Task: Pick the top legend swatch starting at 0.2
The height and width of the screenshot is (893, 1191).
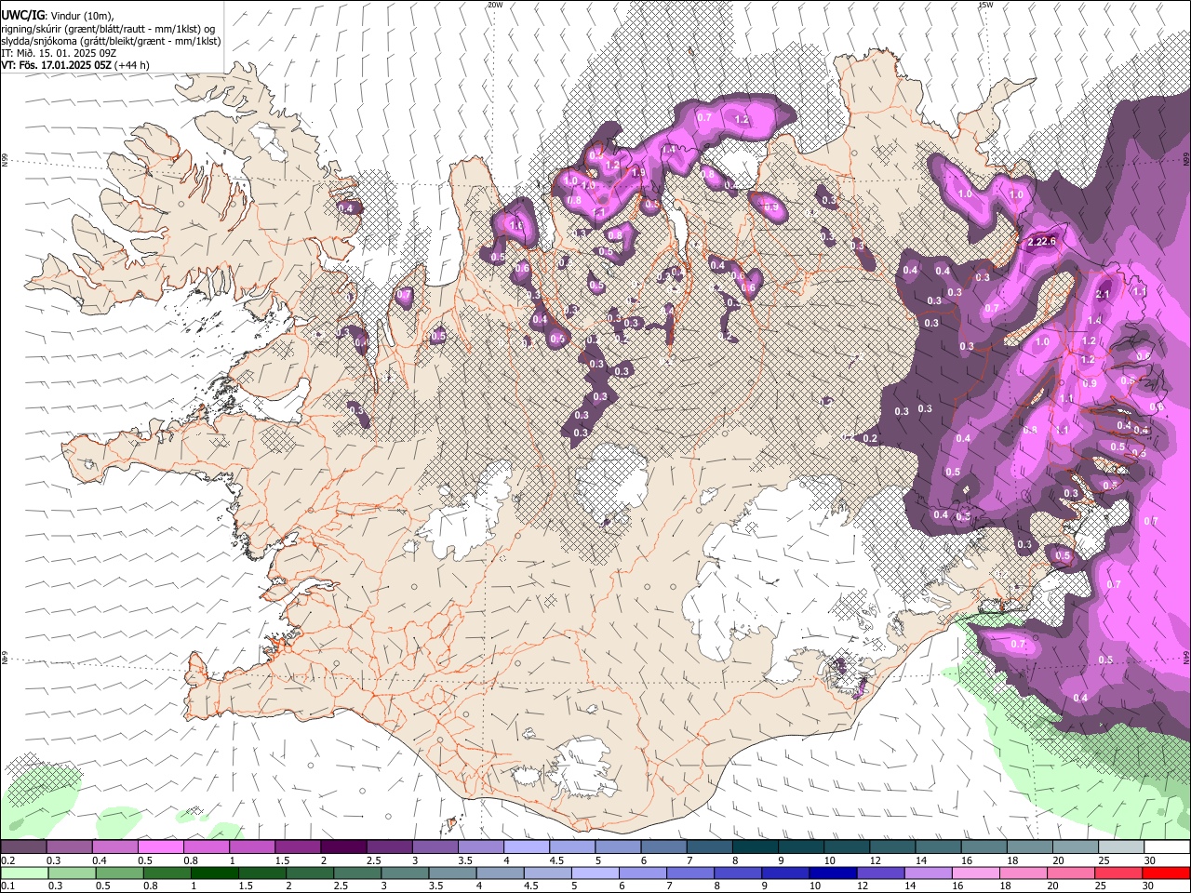Action: (23, 847)
